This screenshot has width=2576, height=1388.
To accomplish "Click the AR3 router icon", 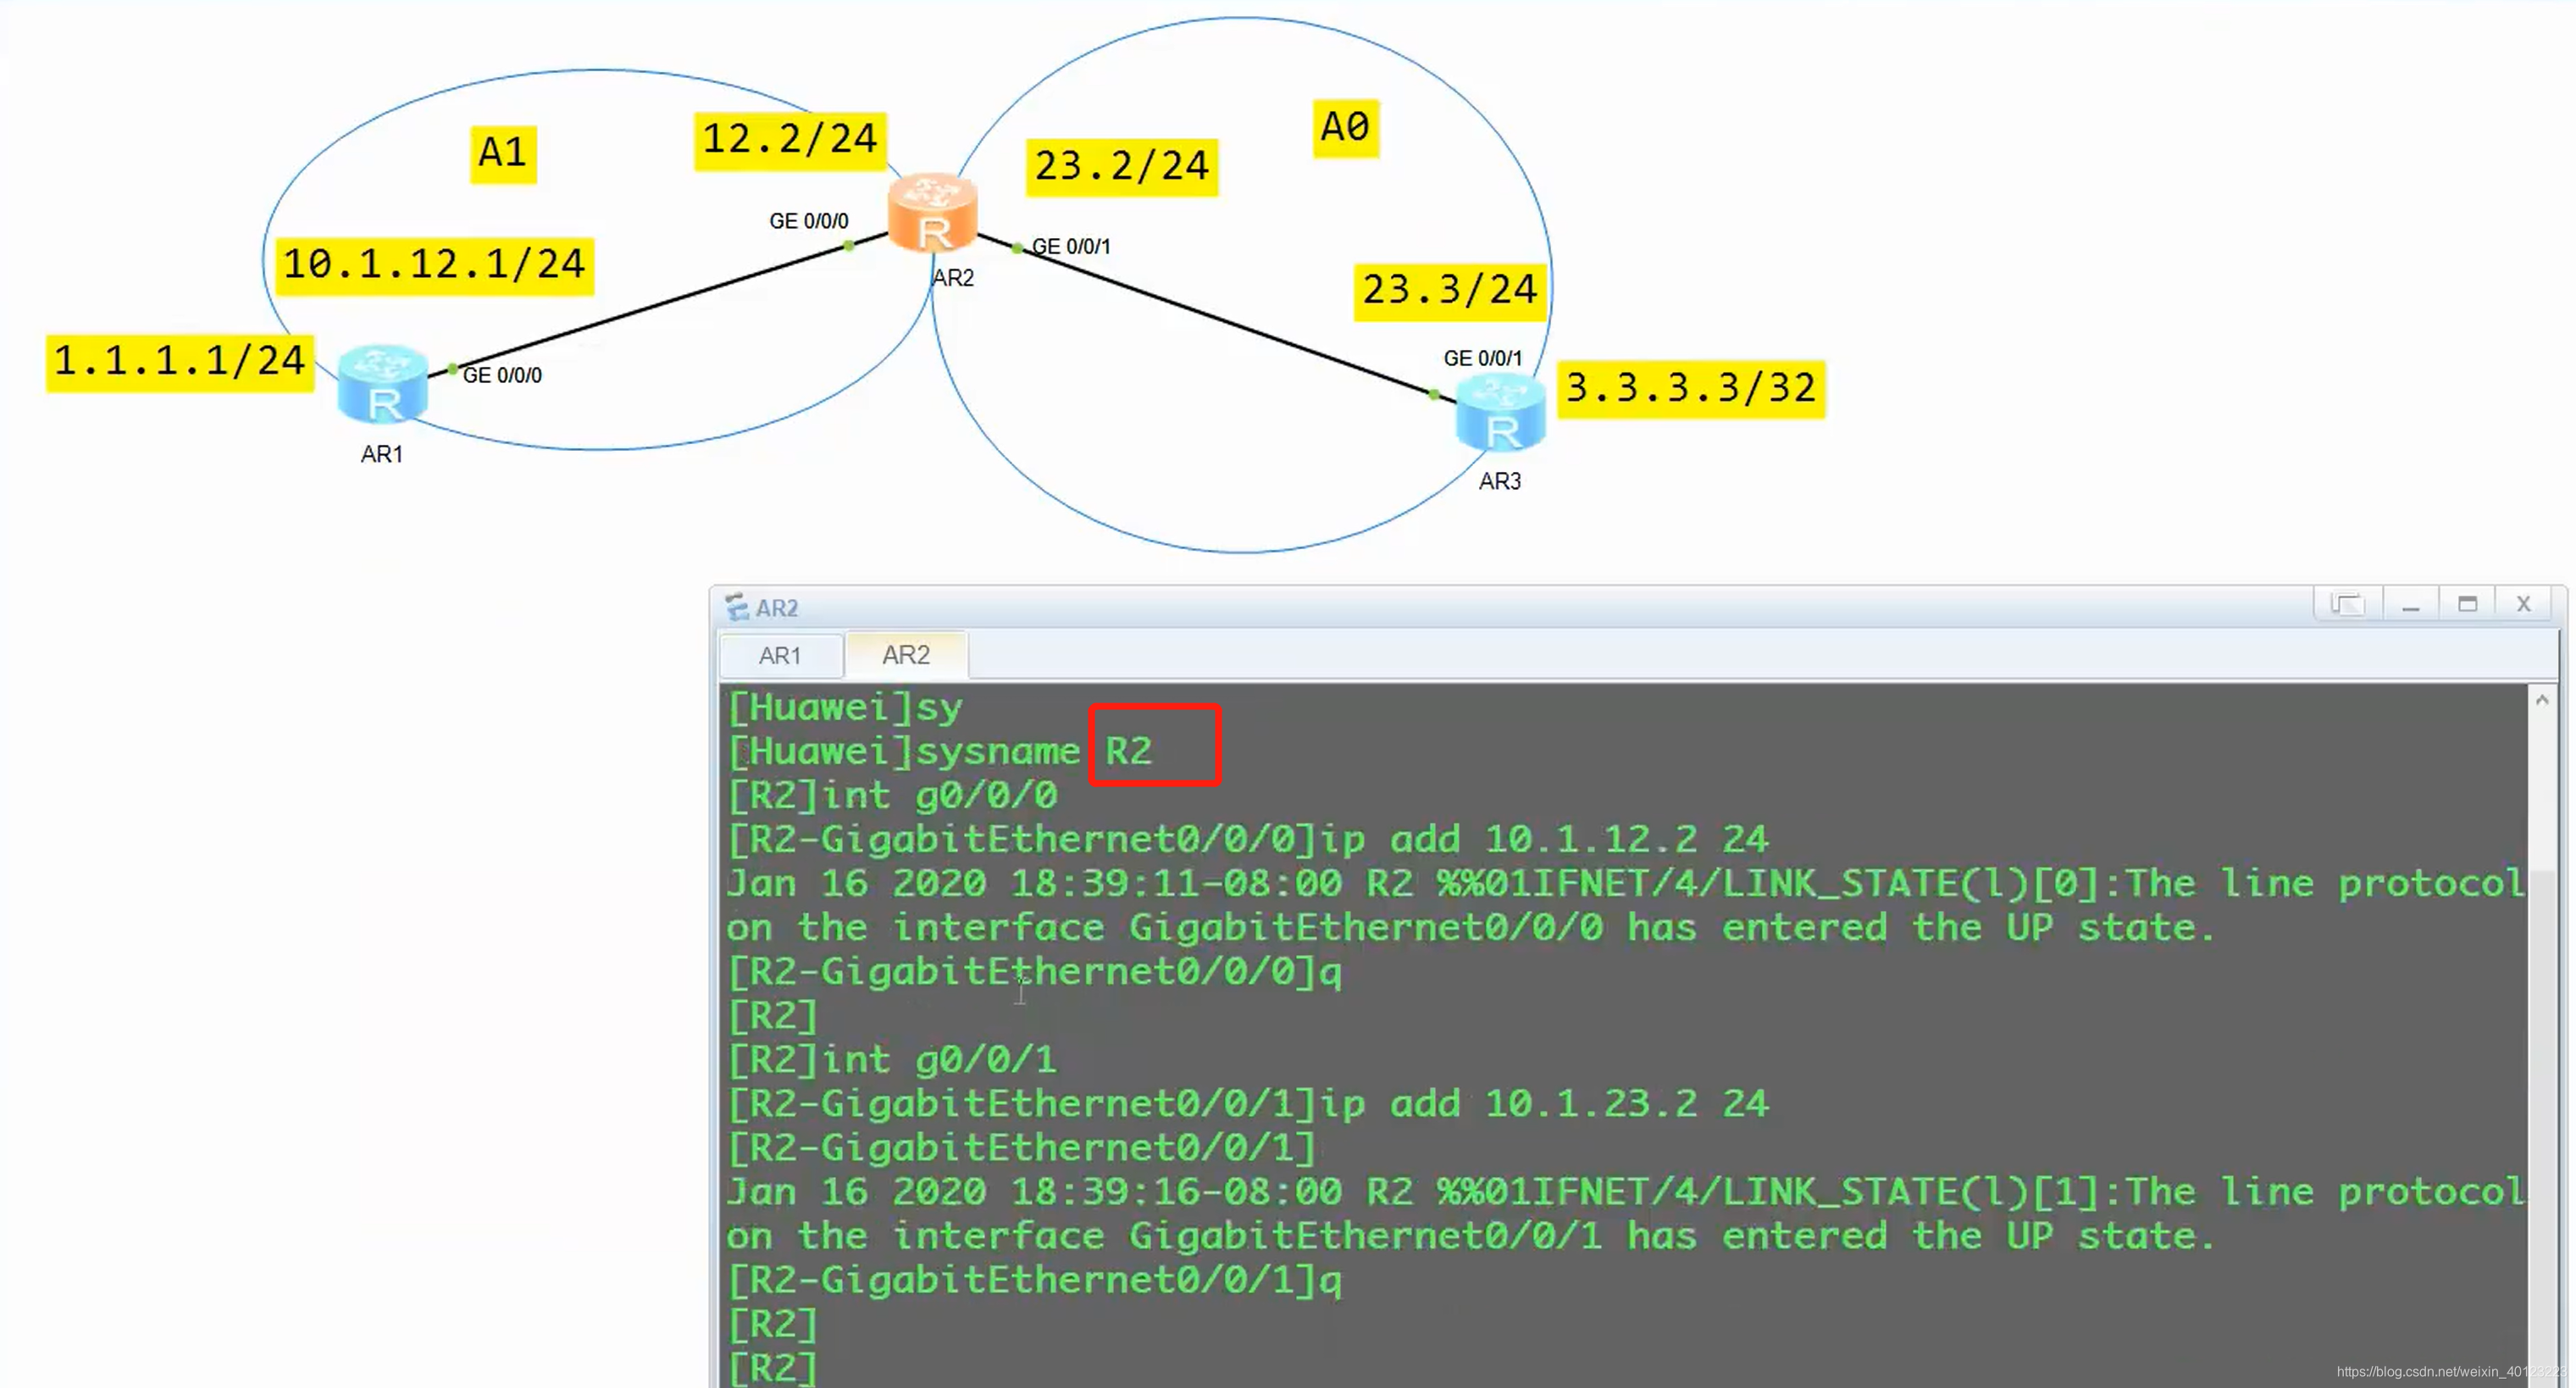I will (1500, 413).
